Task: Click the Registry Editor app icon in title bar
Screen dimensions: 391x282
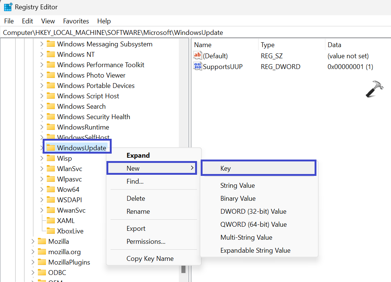Action: (8, 7)
